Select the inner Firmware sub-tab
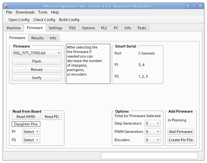This screenshot has width=207, height=163. 17,38
